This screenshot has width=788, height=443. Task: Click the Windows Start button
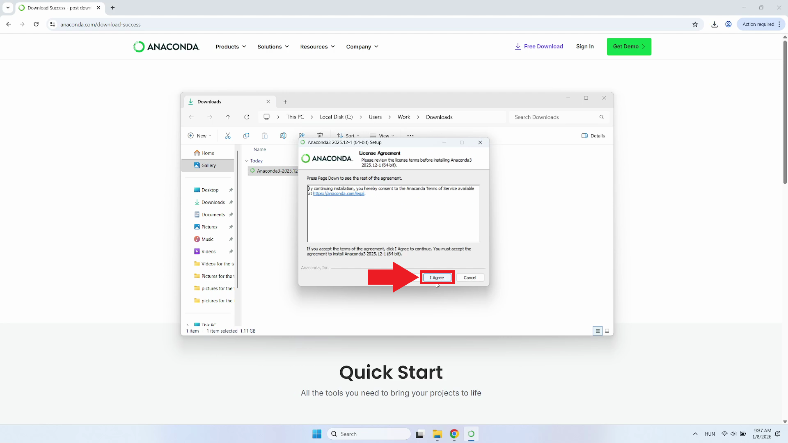pyautogui.click(x=317, y=434)
